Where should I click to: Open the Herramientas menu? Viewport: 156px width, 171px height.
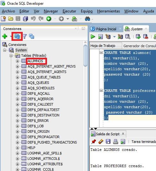tap(108, 11)
